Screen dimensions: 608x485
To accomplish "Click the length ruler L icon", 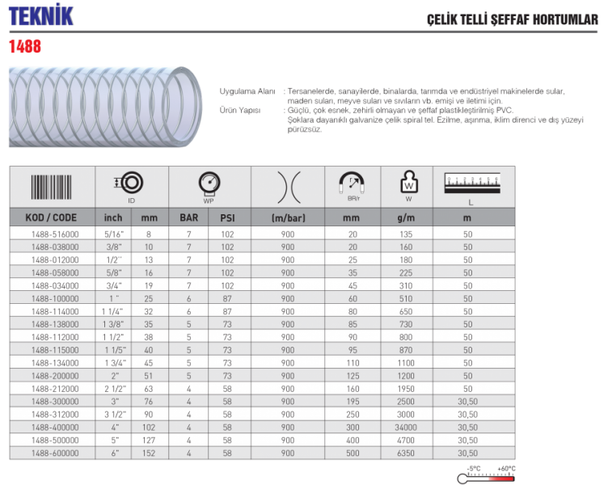I will coord(471,183).
